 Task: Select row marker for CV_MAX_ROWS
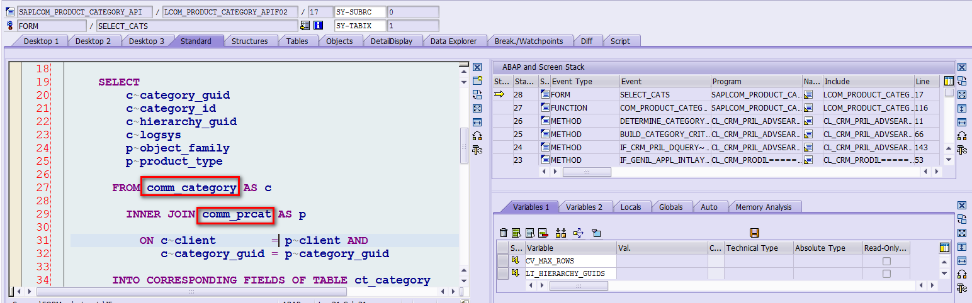point(502,261)
